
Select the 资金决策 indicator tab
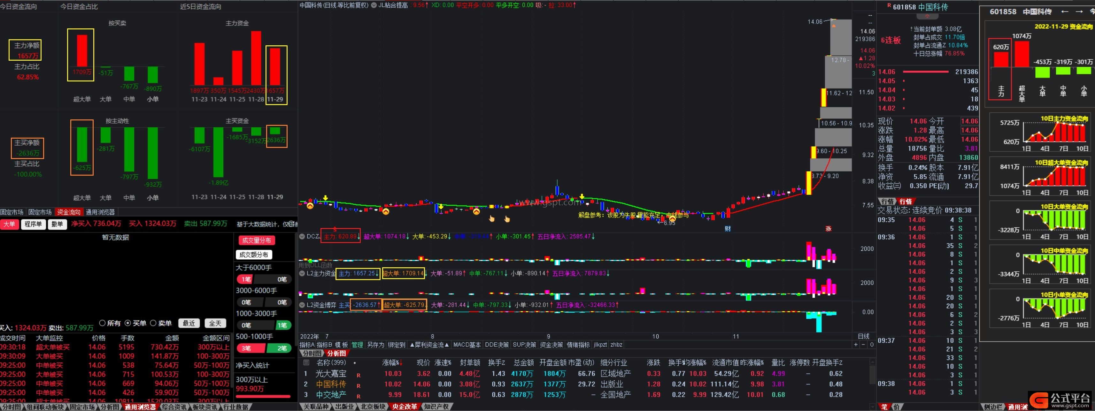click(551, 345)
